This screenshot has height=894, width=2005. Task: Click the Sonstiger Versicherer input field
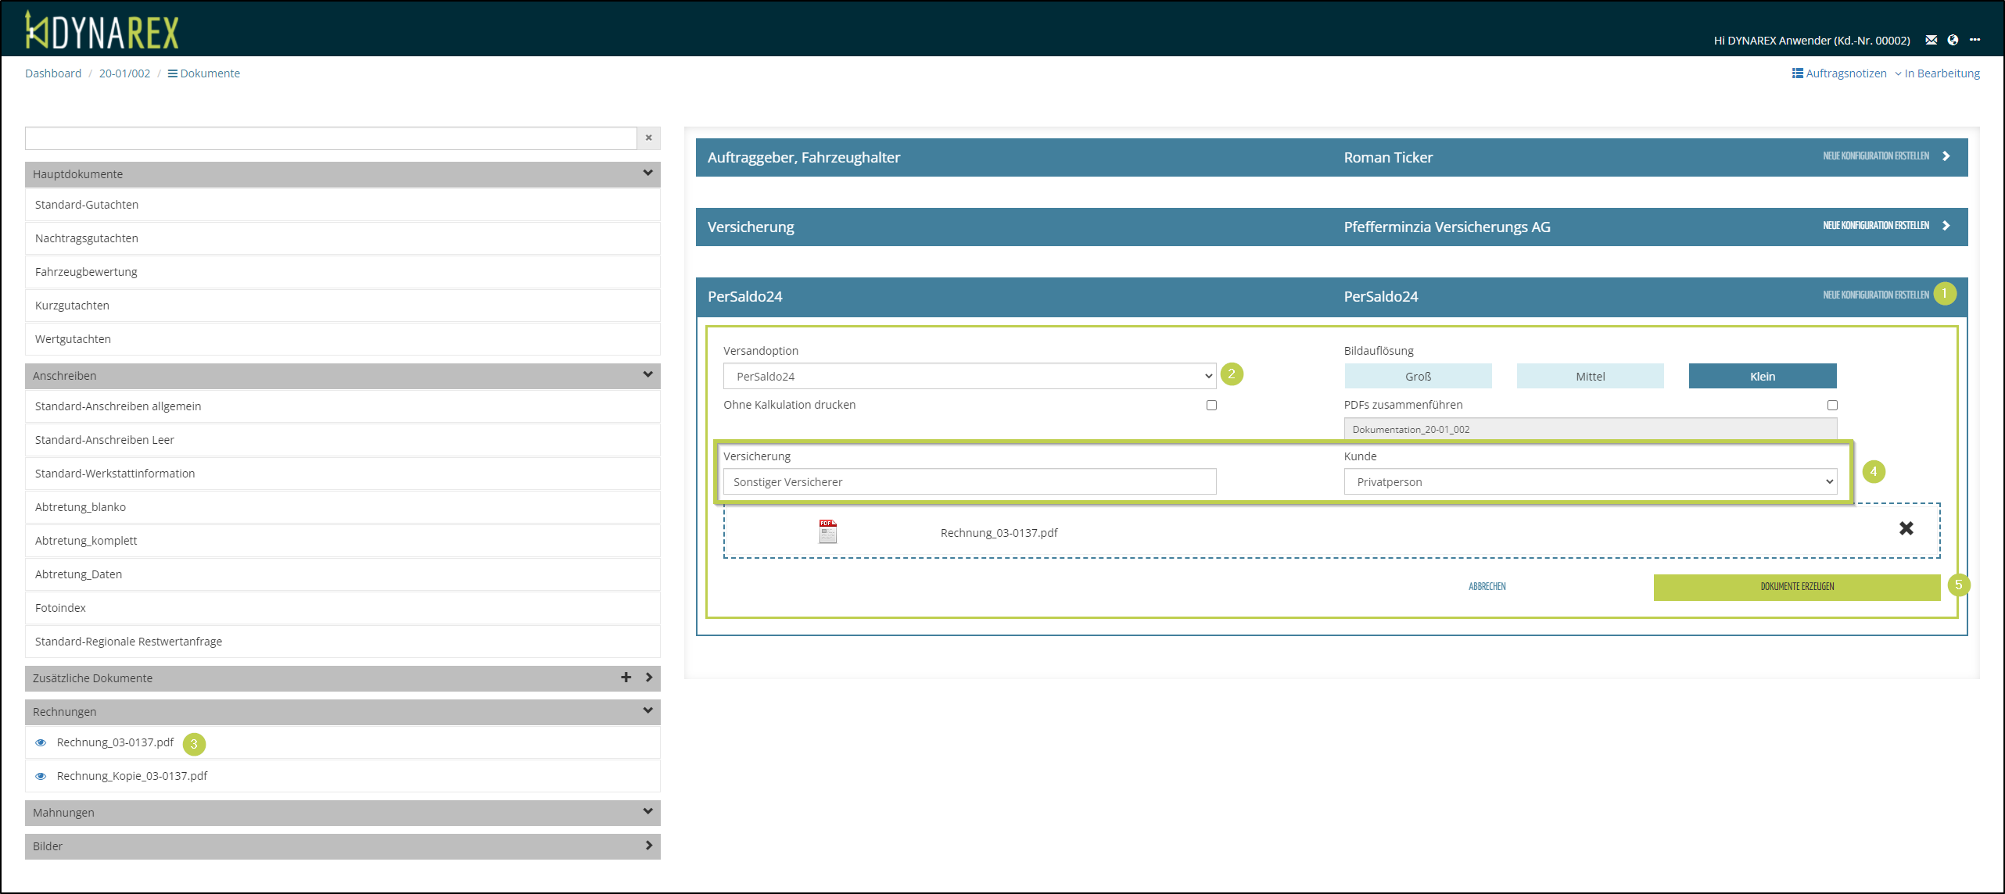pos(969,481)
